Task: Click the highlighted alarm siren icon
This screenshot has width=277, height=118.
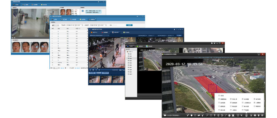Action: point(246,115)
